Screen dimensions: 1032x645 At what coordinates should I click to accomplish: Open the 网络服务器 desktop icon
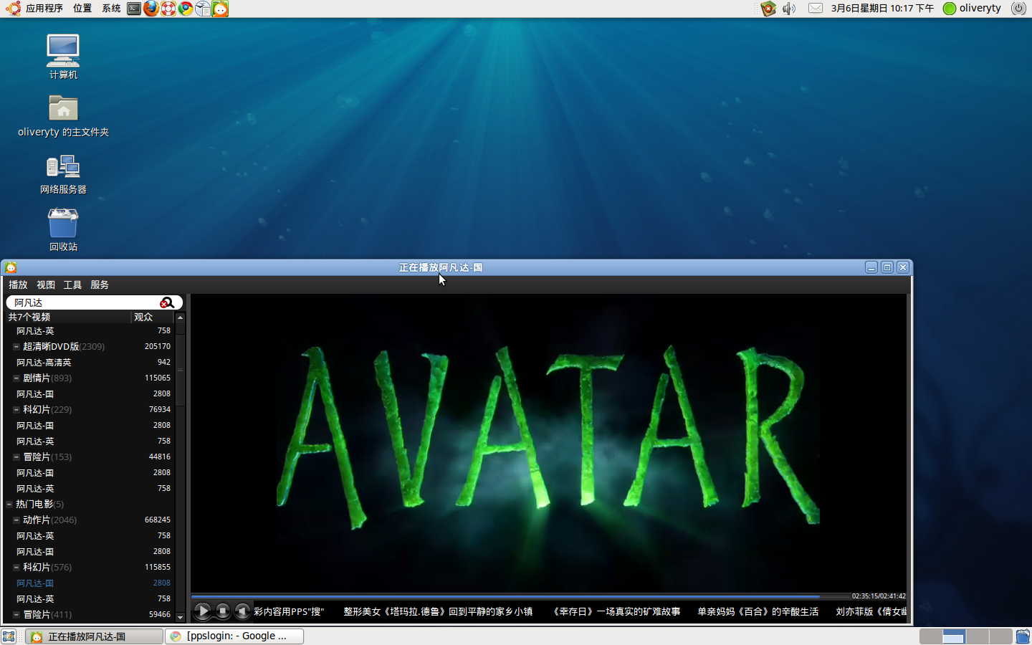[x=63, y=174]
